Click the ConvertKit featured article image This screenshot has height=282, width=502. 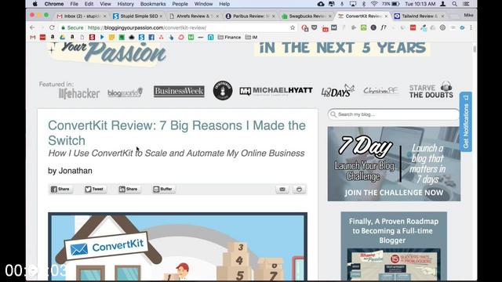(x=177, y=247)
